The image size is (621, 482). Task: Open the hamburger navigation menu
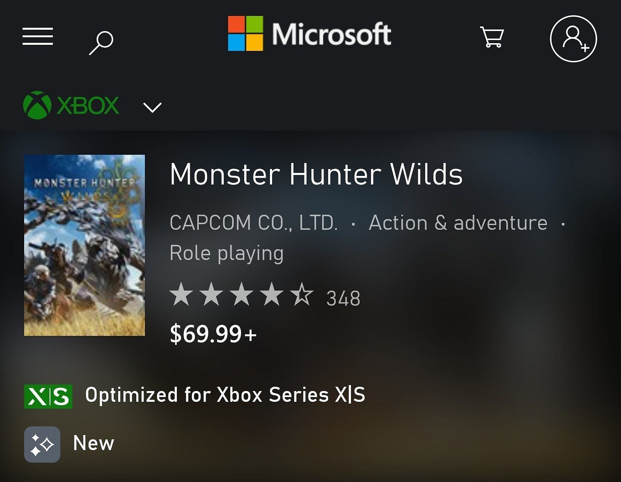tap(38, 36)
